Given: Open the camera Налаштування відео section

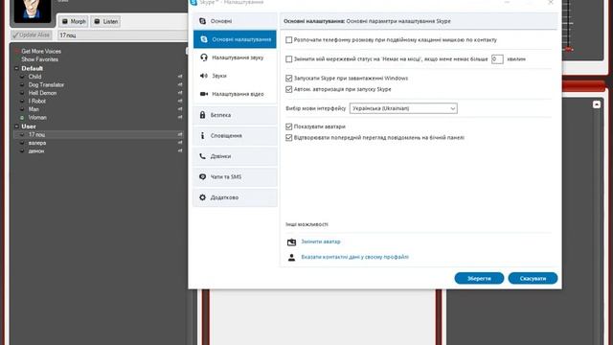Looking at the screenshot, I should 235,94.
